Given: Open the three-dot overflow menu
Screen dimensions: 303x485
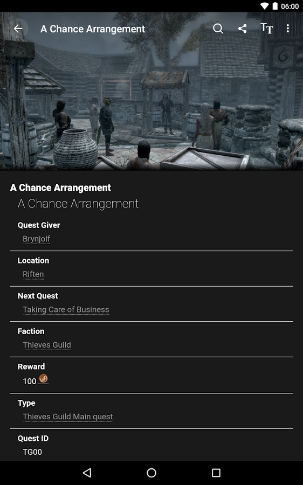Looking at the screenshot, I should (x=288, y=29).
